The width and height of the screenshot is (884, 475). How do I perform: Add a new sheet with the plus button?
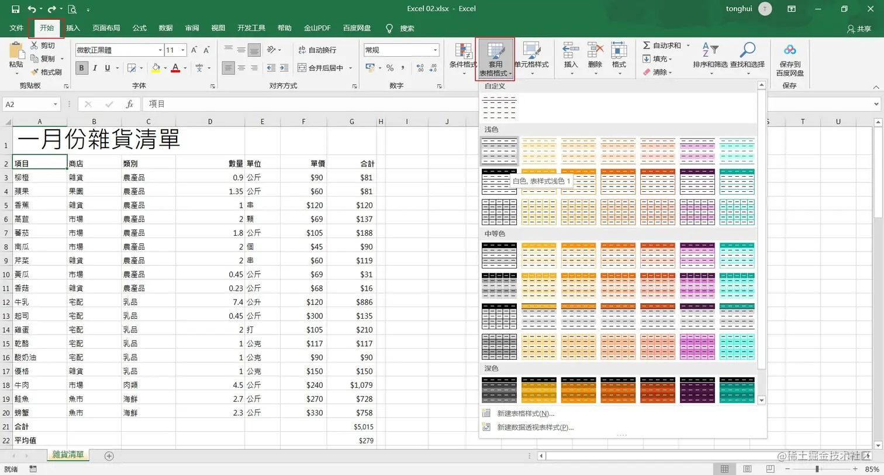tap(109, 456)
